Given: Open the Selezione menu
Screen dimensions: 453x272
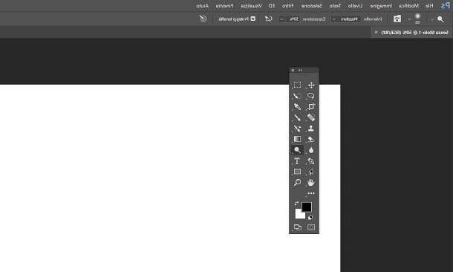Looking at the screenshot, I should (x=312, y=5).
